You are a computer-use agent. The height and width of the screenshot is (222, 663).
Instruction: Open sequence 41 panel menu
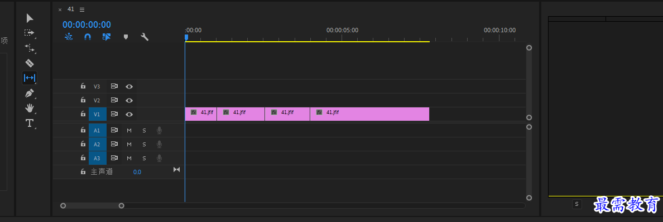(82, 9)
